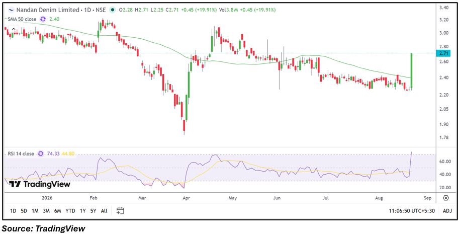Click the Nandan Denim symbol logo icon

click(11, 10)
